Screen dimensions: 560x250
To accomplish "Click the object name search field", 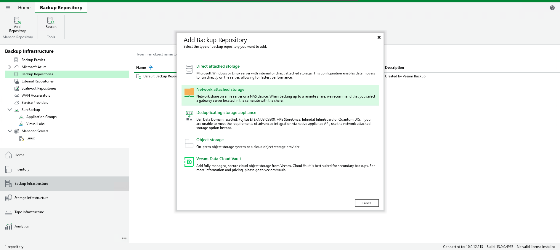I will [x=156, y=54].
